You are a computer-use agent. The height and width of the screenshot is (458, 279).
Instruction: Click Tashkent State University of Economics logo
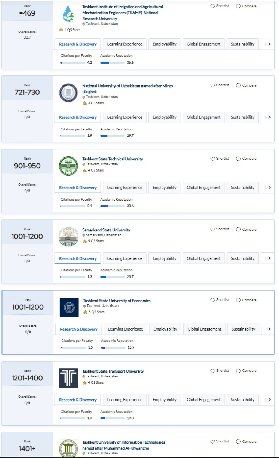click(x=69, y=307)
